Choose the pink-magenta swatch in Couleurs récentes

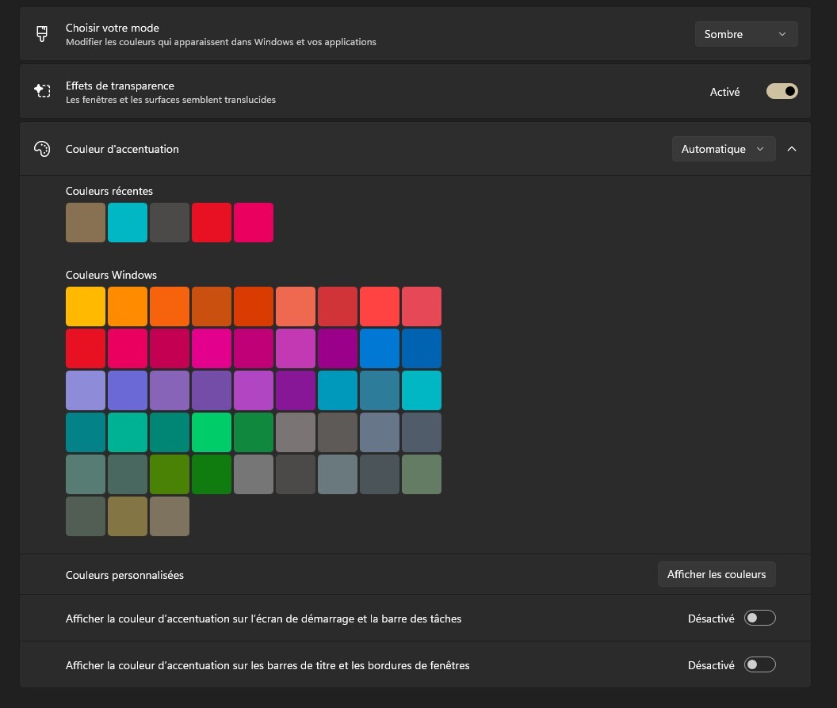click(254, 223)
